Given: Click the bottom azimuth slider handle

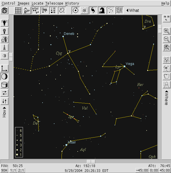Looking at the screenshot, I should [91, 162].
